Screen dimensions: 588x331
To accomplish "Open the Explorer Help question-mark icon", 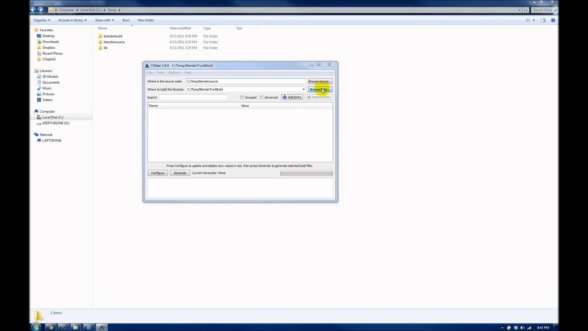I will pos(553,20).
